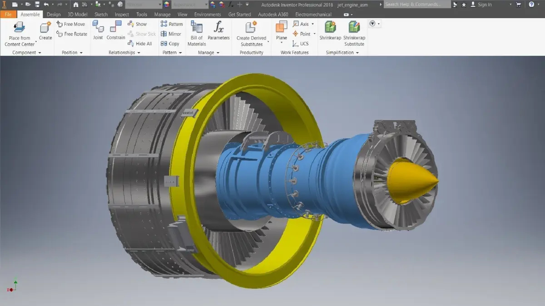Click the ribbon panel display options button
Screen dimensions: 545x306
(347, 15)
